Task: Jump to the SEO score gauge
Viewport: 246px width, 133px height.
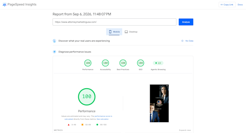Action: 140,63
